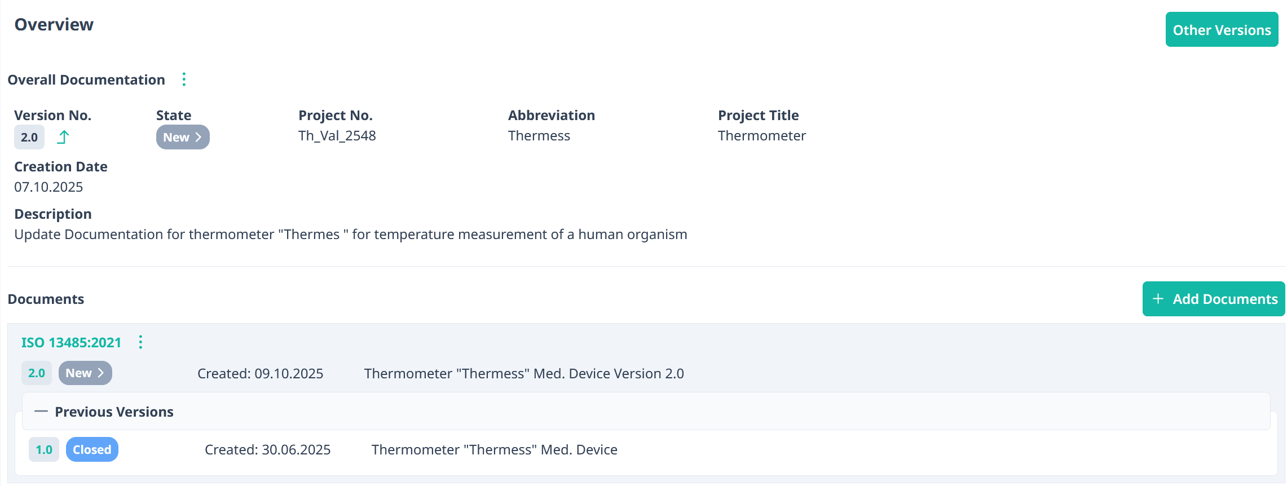The width and height of the screenshot is (1287, 486).
Task: Click the 2.0 badge under Version No.
Action: point(29,137)
